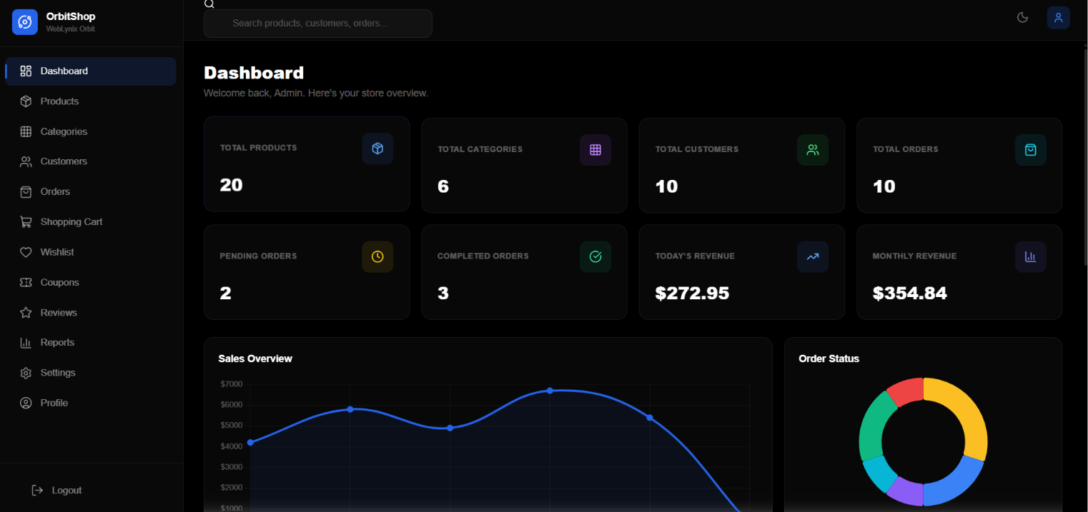Click the $272.95 revenue value
1088x512 pixels.
(692, 293)
